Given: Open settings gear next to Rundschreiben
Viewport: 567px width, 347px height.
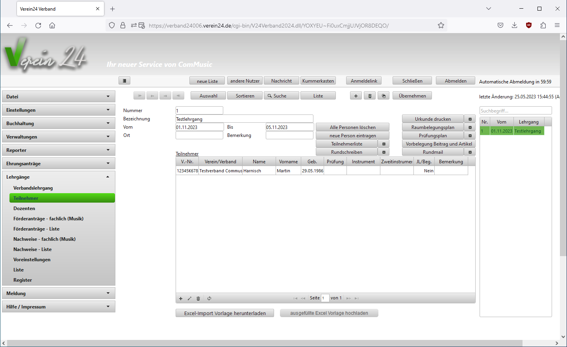Looking at the screenshot, I should click(x=384, y=152).
